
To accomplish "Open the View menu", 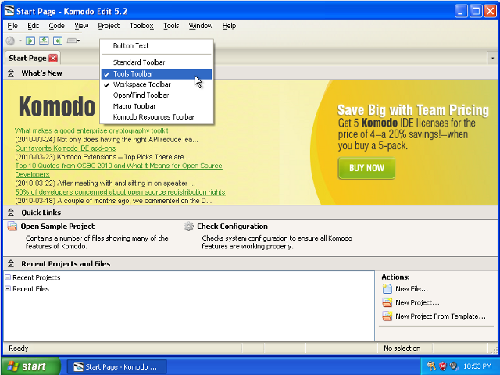I will click(81, 26).
